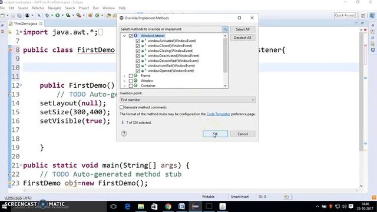377x212 pixels.
Task: Collapse the WindowListener tree node
Action: coord(124,36)
